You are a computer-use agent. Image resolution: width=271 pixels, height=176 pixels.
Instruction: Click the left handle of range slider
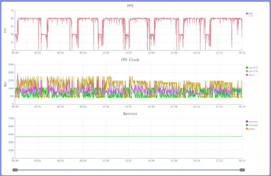click(15, 170)
